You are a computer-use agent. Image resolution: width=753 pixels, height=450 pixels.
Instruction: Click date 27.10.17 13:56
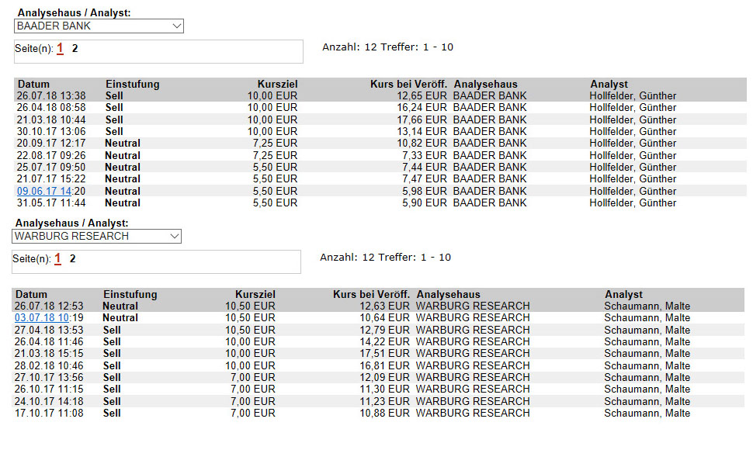coord(48,377)
